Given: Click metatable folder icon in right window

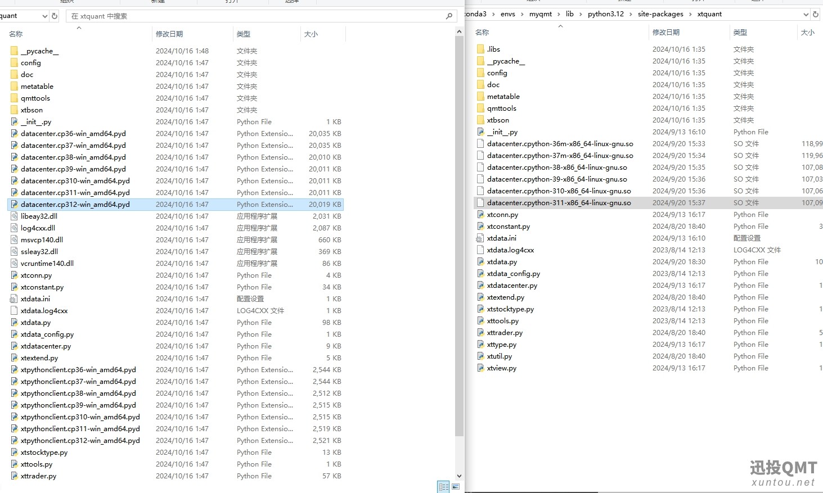Looking at the screenshot, I should pyautogui.click(x=480, y=96).
